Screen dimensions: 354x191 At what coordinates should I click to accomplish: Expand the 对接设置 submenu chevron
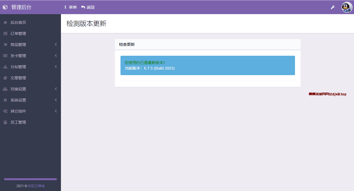55,89
